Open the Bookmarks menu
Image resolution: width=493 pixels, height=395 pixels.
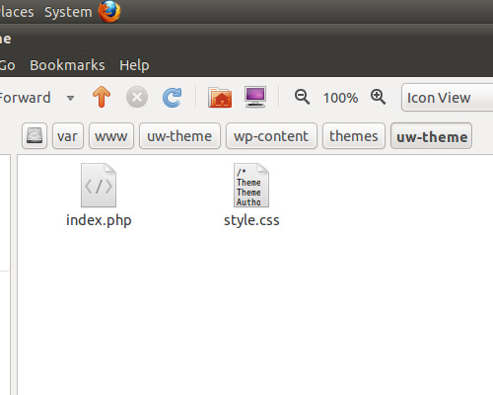67,65
